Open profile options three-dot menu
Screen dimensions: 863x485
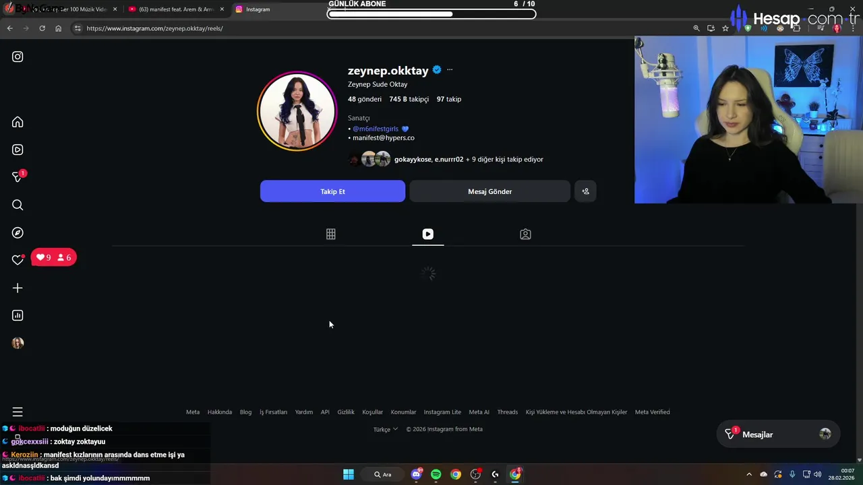click(450, 70)
